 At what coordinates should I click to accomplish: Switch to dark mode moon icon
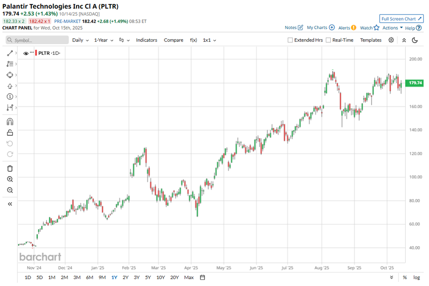[x=415, y=40]
